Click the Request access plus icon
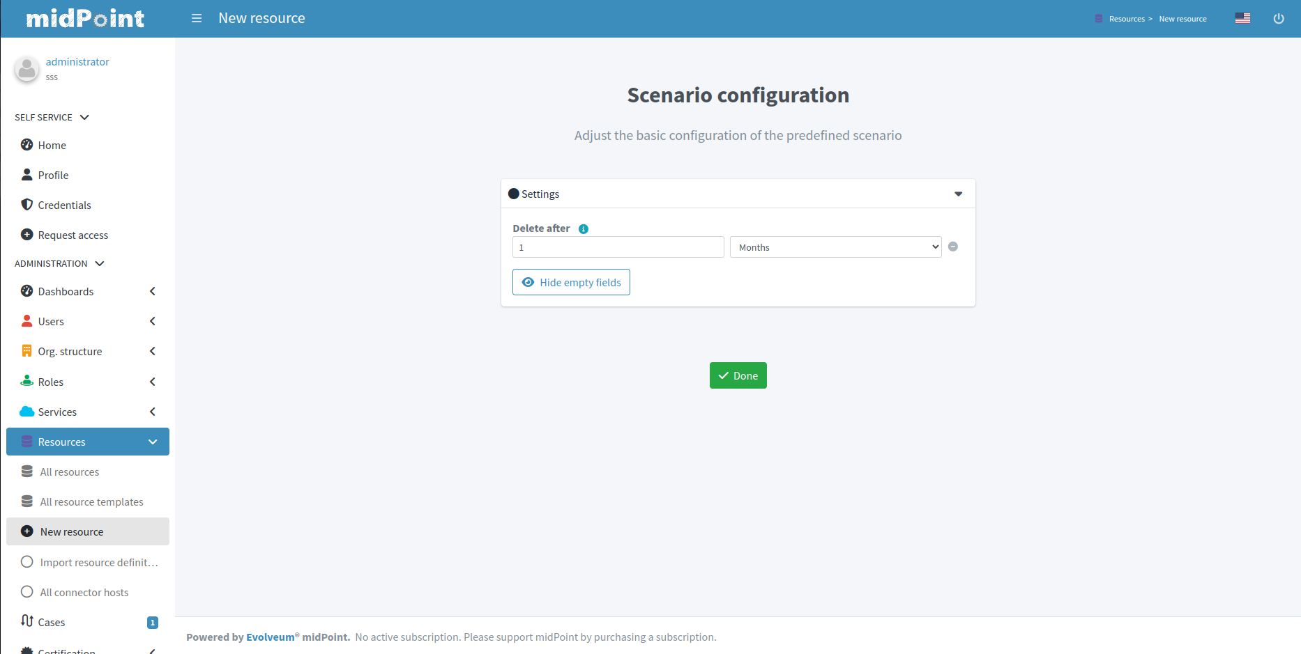The width and height of the screenshot is (1301, 654). click(26, 235)
